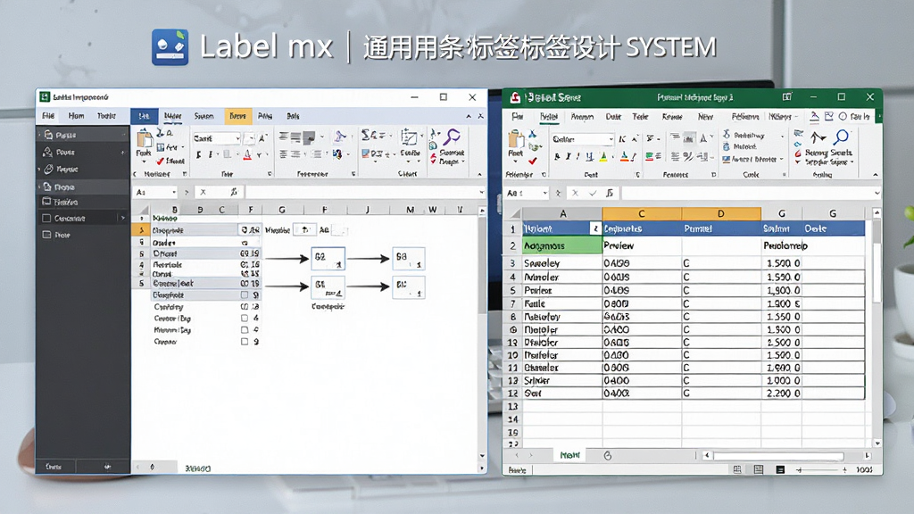This screenshot has height=514, width=914.
Task: Open the name box dropdown in the green window
Action: pyautogui.click(x=545, y=193)
